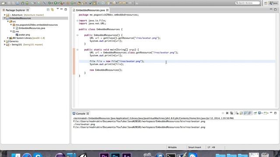This screenshot has width=280, height=157.
Task: Select the Console tab
Action: coord(80,113)
